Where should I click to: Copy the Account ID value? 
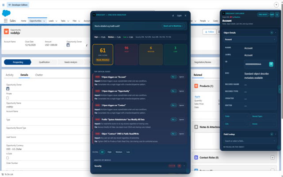click(x=271, y=64)
